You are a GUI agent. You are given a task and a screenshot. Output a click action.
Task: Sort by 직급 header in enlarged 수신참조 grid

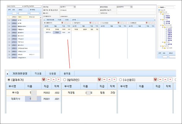(x=158, y=86)
